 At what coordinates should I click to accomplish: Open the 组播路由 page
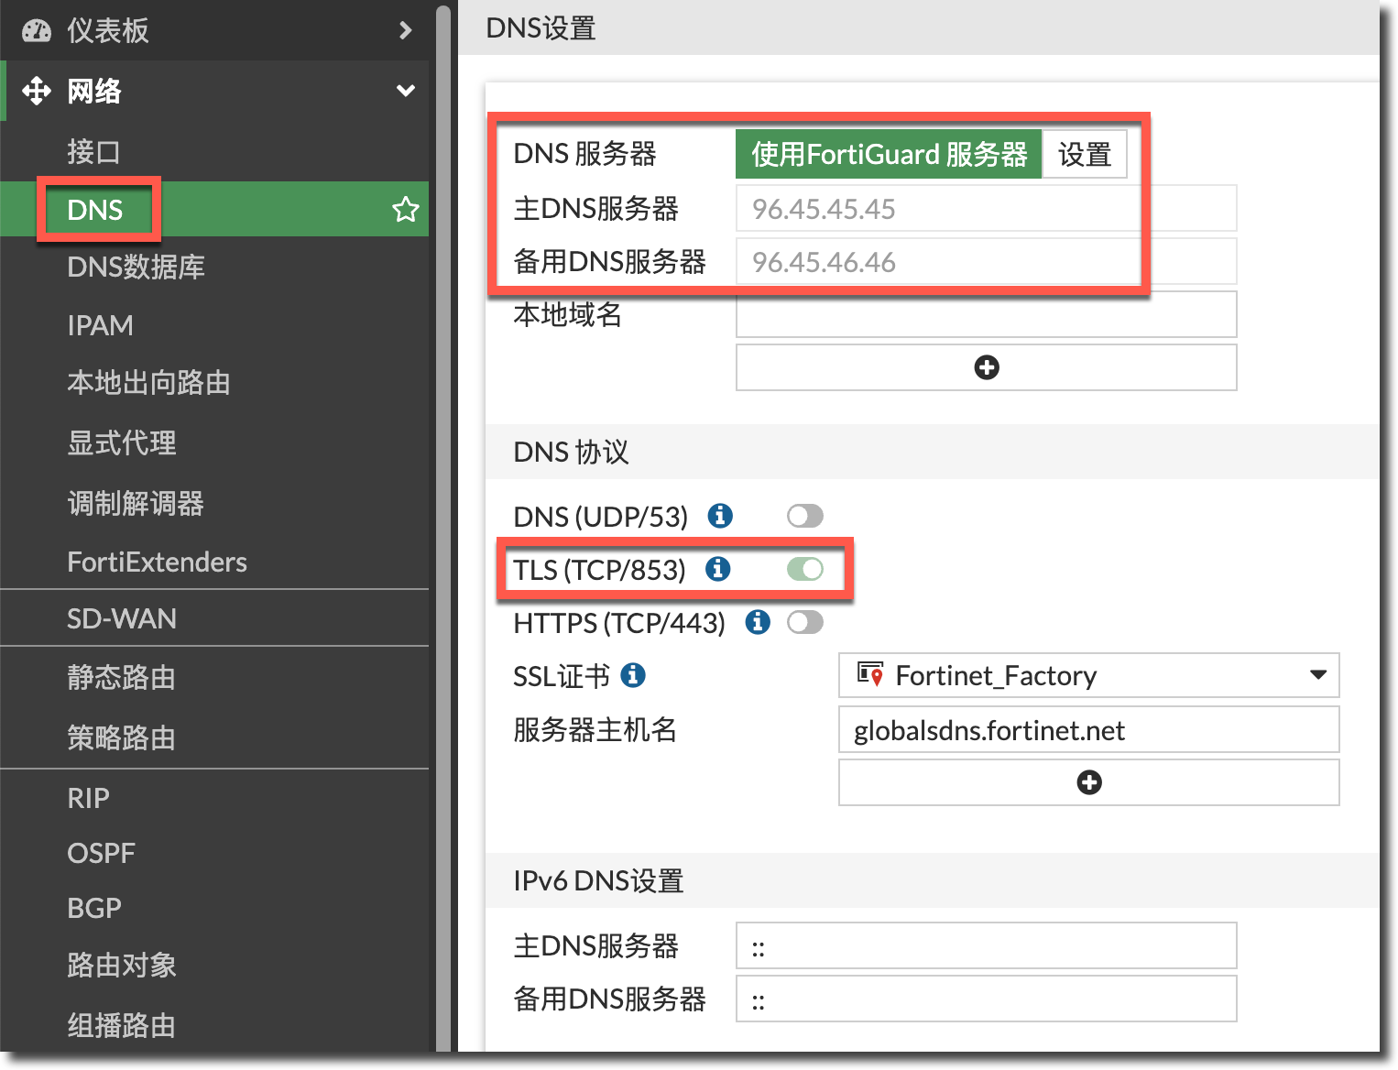coord(214,1025)
